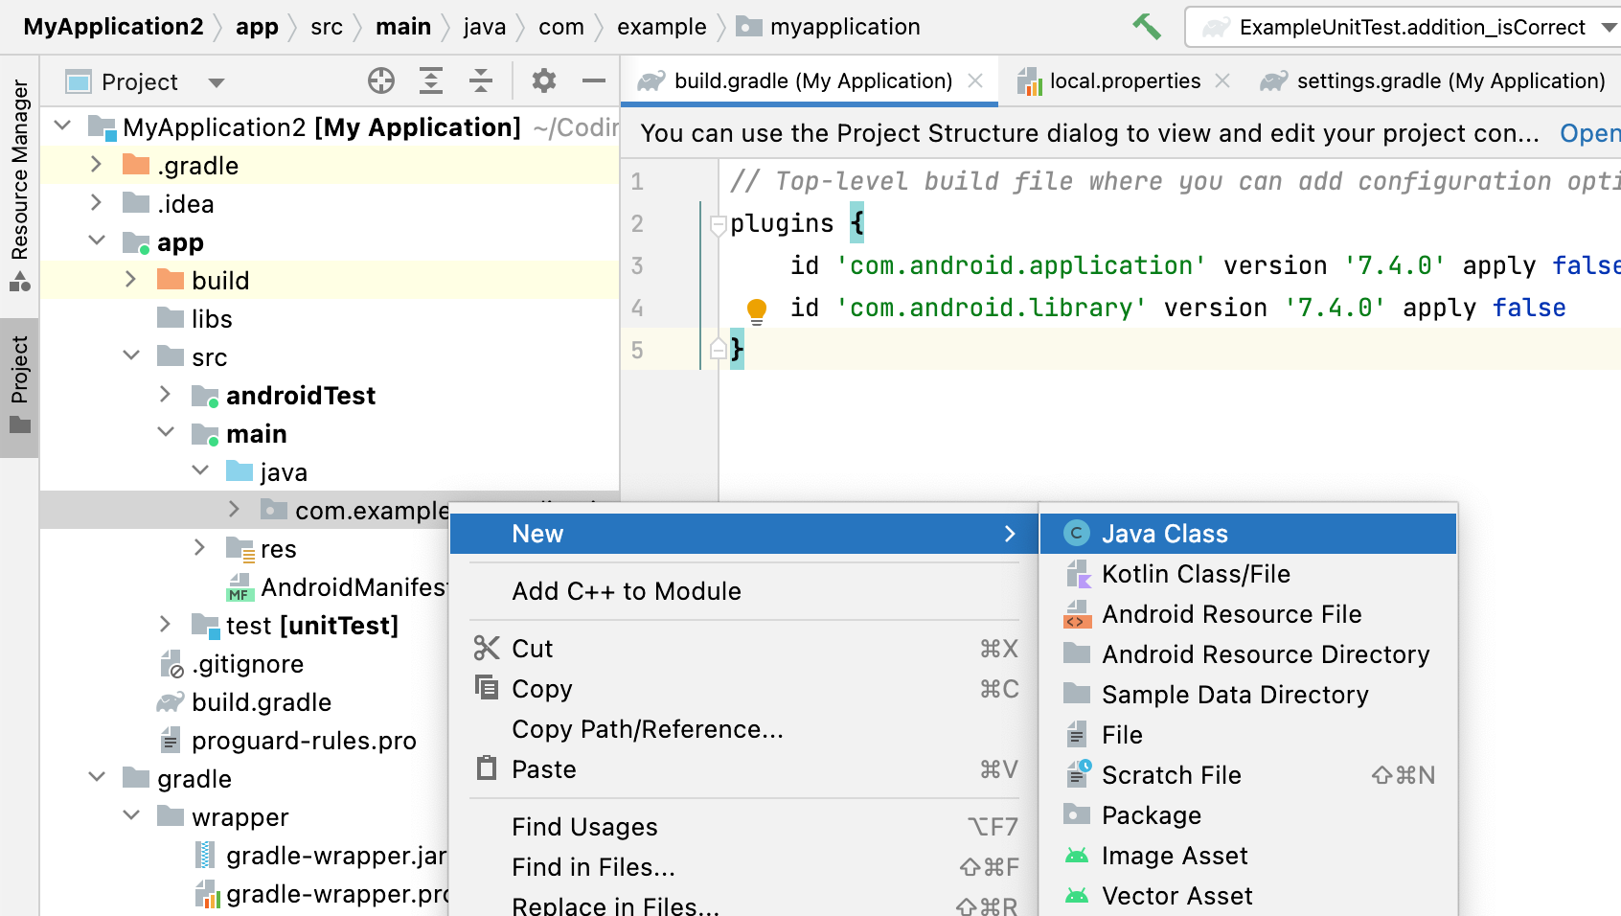1621x916 pixels.
Task: Create a new Java Class
Action: pos(1248,534)
